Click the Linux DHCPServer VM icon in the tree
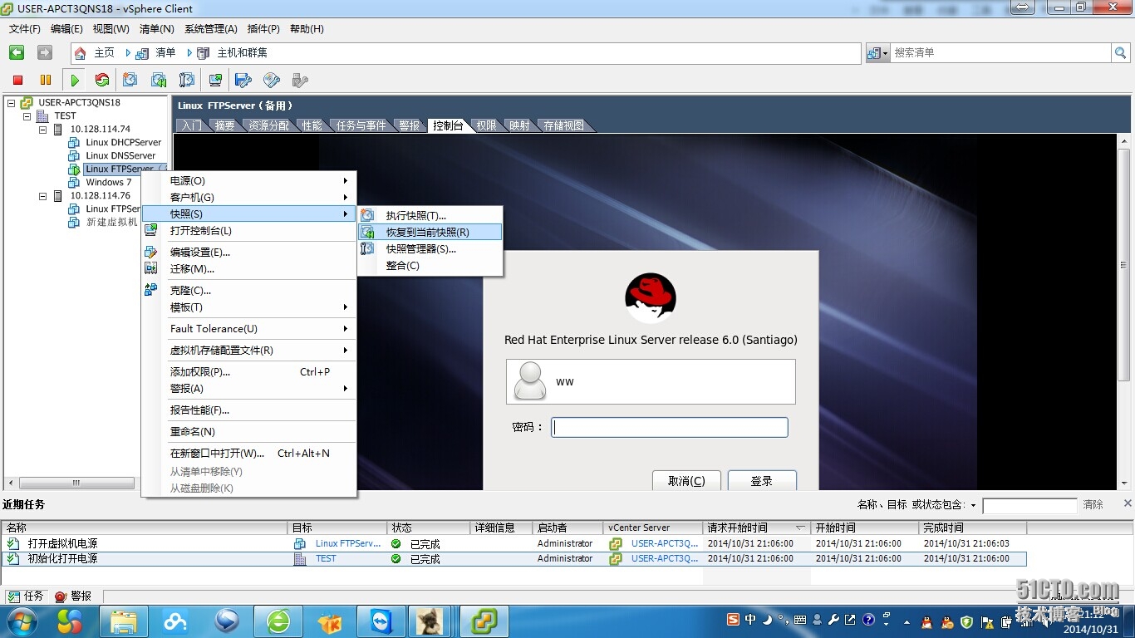 click(74, 142)
